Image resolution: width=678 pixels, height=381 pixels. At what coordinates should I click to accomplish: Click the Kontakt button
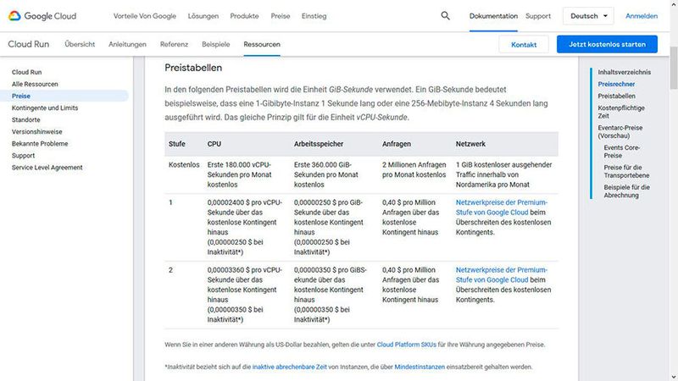[524, 45]
